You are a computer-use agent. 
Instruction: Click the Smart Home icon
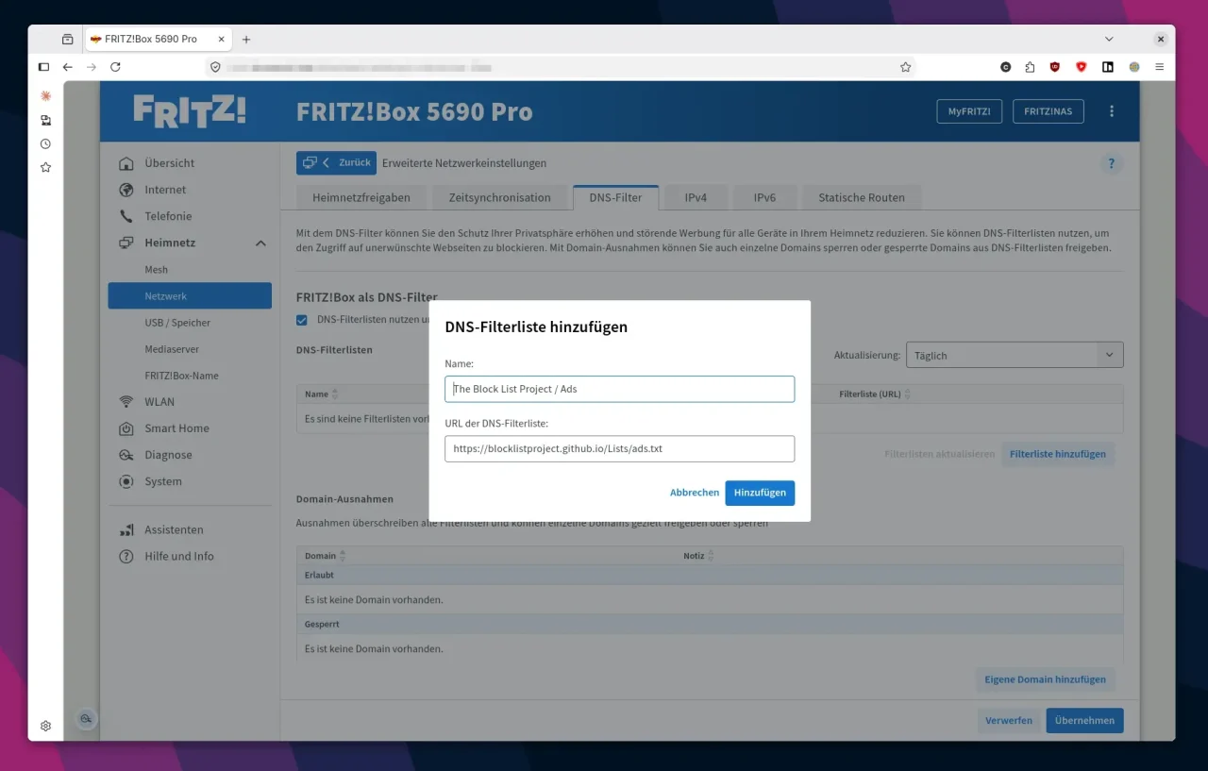click(x=126, y=428)
